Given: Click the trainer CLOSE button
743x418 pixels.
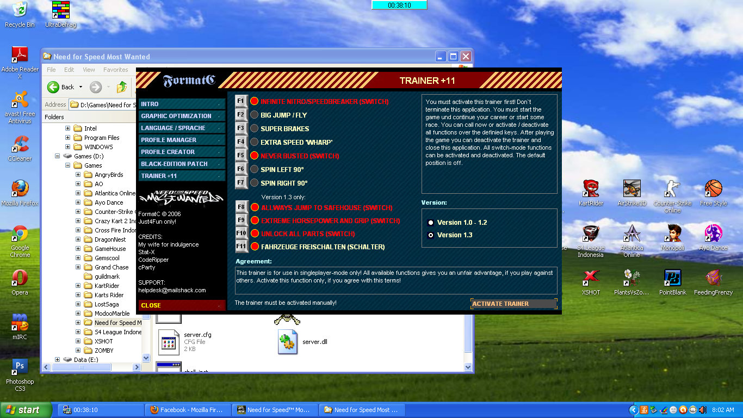Looking at the screenshot, I should tap(182, 305).
